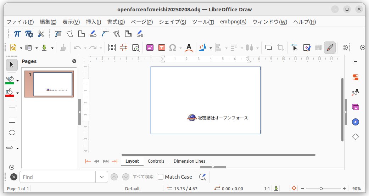Image resolution: width=369 pixels, height=196 pixels.
Task: Select the pencil freeform line tool
Action: 93,34
